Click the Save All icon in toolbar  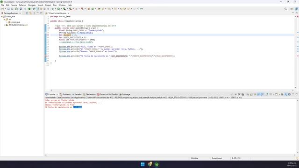pyautogui.click(x=12, y=9)
